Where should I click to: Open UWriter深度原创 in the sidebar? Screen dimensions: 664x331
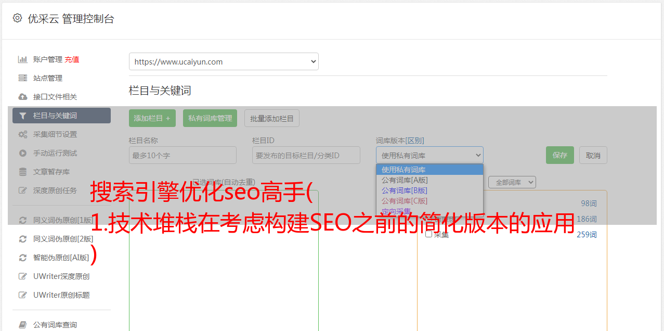(x=61, y=276)
